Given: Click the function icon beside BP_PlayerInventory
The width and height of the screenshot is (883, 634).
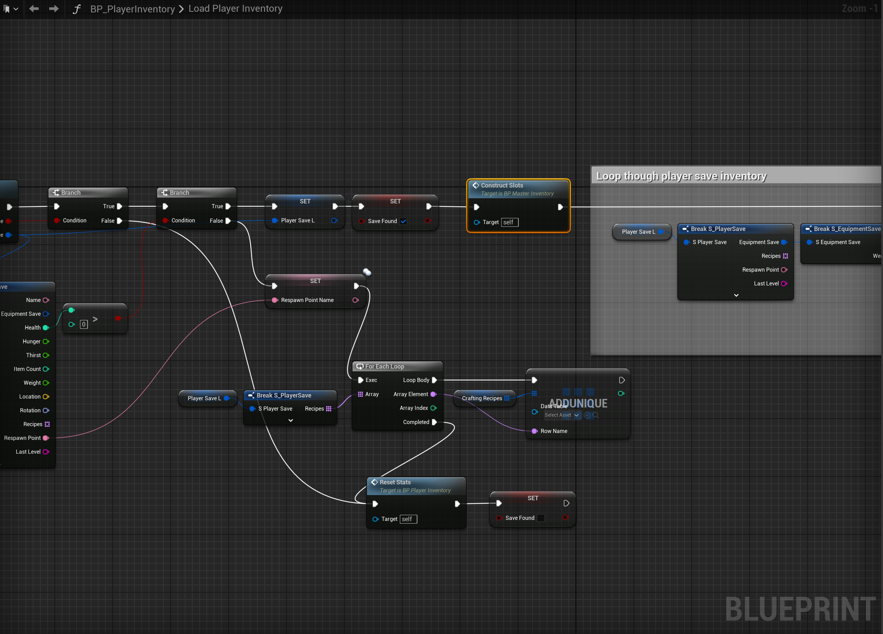Looking at the screenshot, I should [77, 9].
